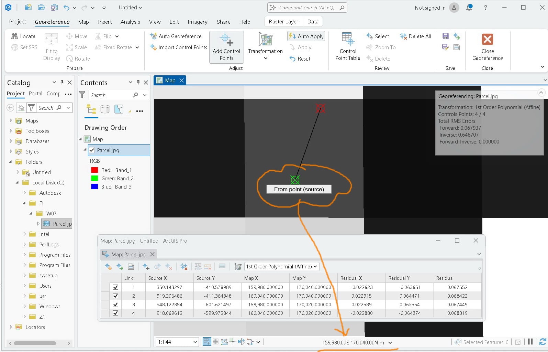
Task: Click the Close Georeference icon
Action: [x=487, y=39]
